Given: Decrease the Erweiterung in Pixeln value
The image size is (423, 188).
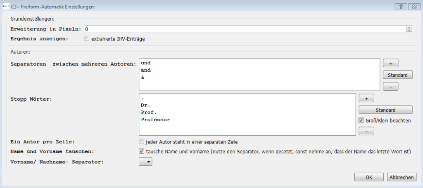Looking at the screenshot, I should coord(409,30).
